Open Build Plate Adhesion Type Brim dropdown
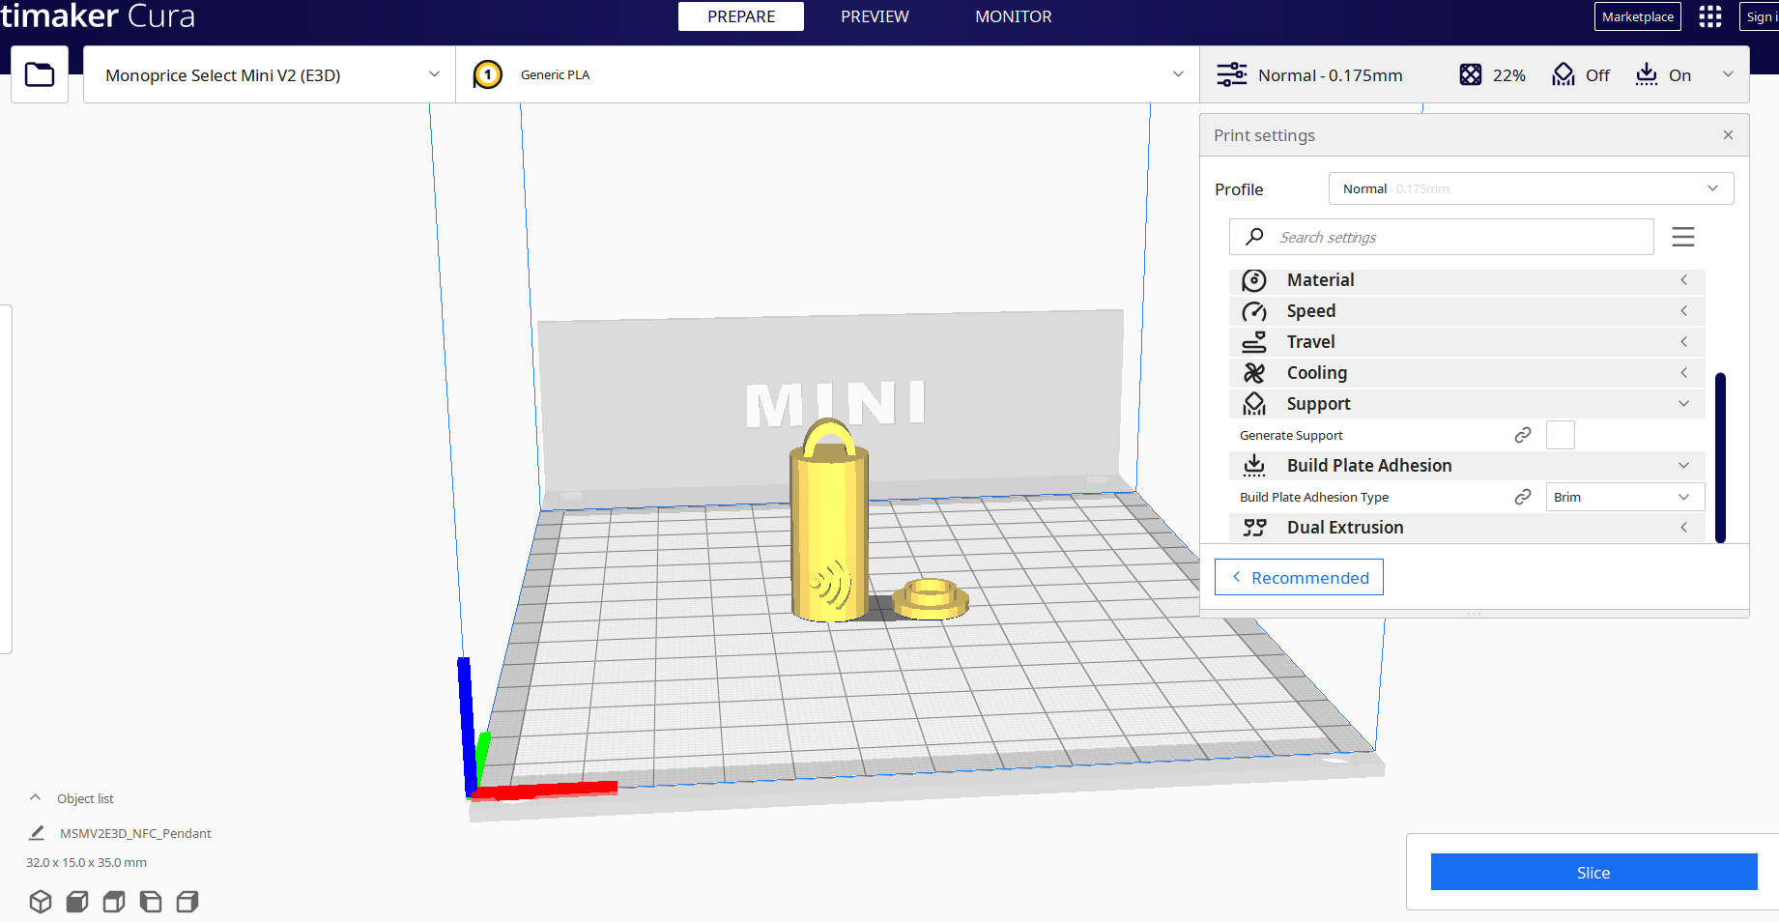Screen dimensions: 1779x922 tap(1624, 497)
